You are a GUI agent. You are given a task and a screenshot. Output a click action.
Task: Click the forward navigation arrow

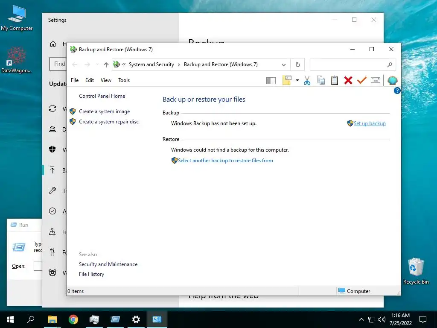pos(87,65)
